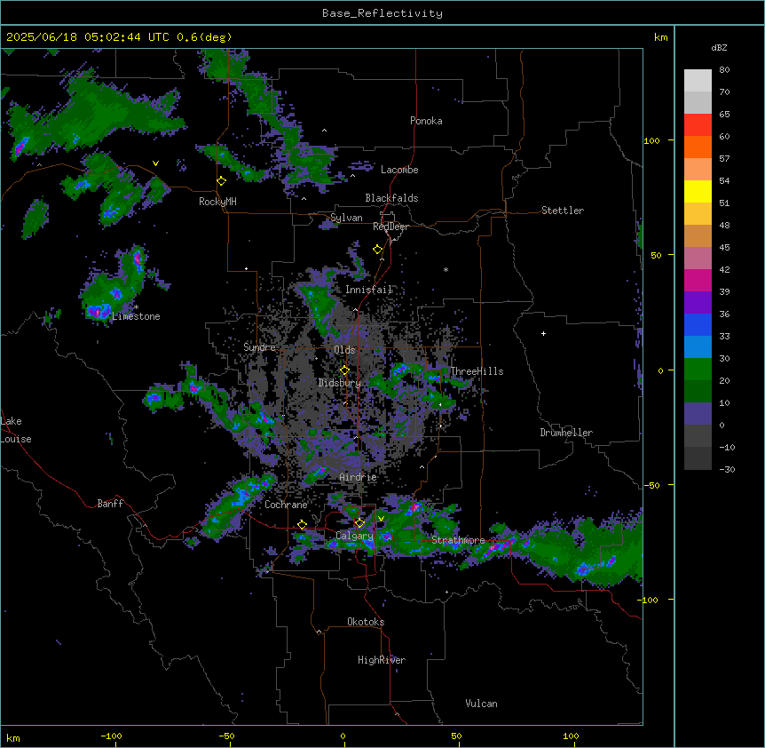Click the 100 tick on bottom axis

pyautogui.click(x=571, y=736)
